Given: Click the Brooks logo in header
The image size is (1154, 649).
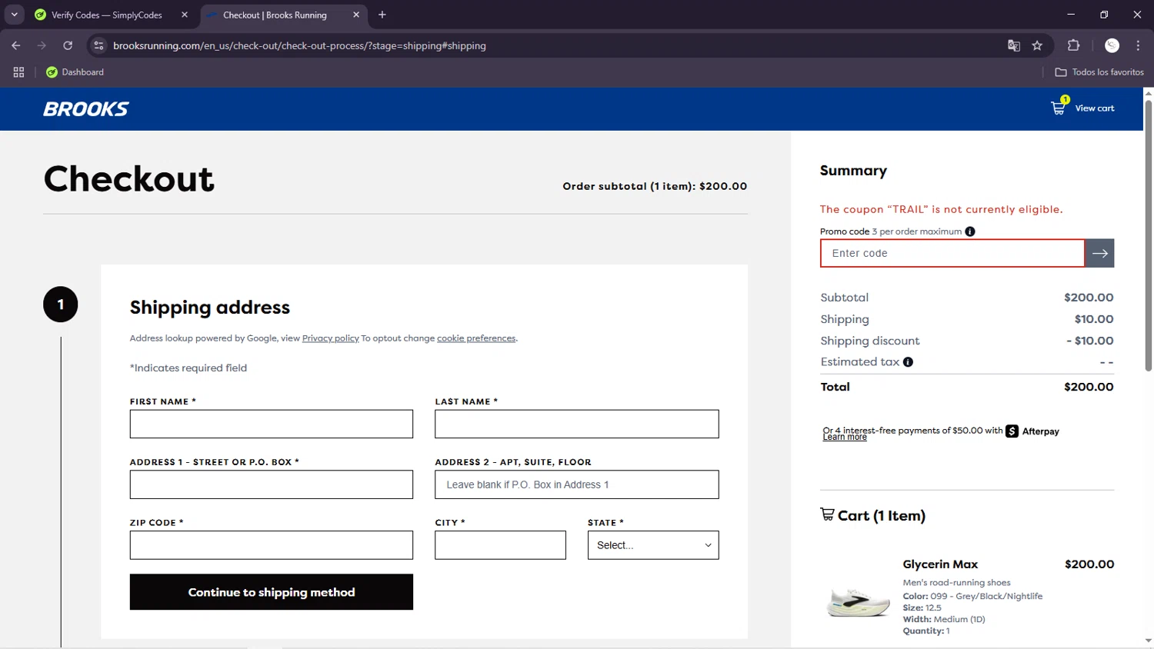Looking at the screenshot, I should coord(86,109).
